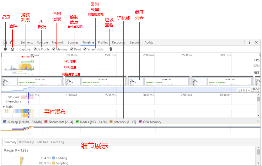Open the Event Log tab
The height and width of the screenshot is (166, 262).
coord(57,142)
